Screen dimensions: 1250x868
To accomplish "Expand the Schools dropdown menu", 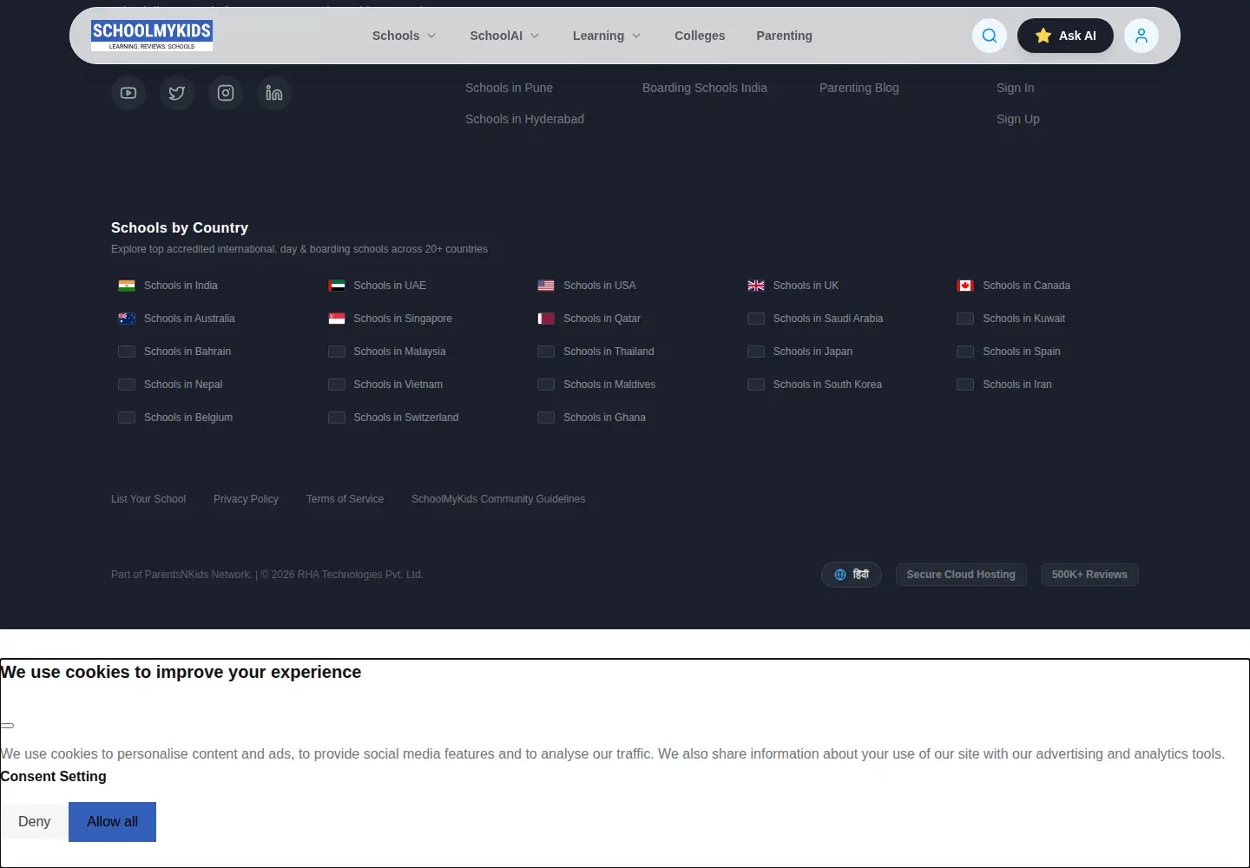I will pos(405,36).
